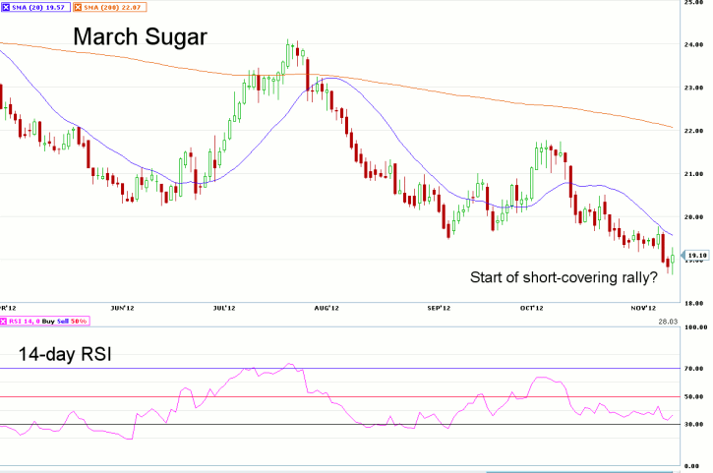Click the March Sugar chart title

[138, 39]
